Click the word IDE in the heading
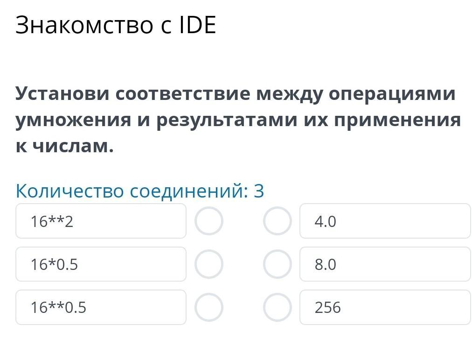Screen dimensions: 472x354 (198, 25)
